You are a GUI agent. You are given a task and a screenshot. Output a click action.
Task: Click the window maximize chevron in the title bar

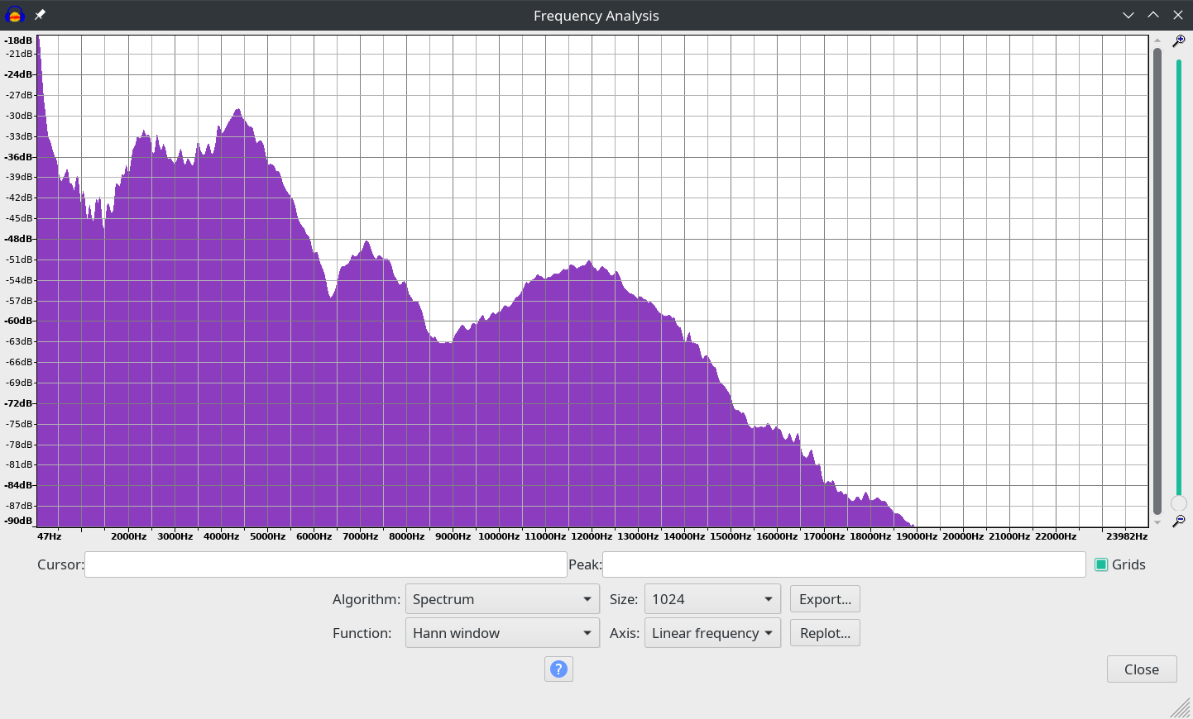point(1153,15)
